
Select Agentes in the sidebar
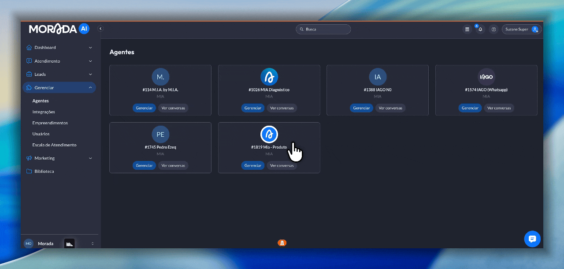click(41, 101)
